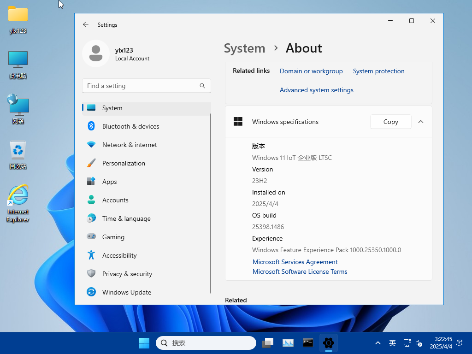Collapse the Windows specifications section
The image size is (472, 354).
[x=421, y=122]
